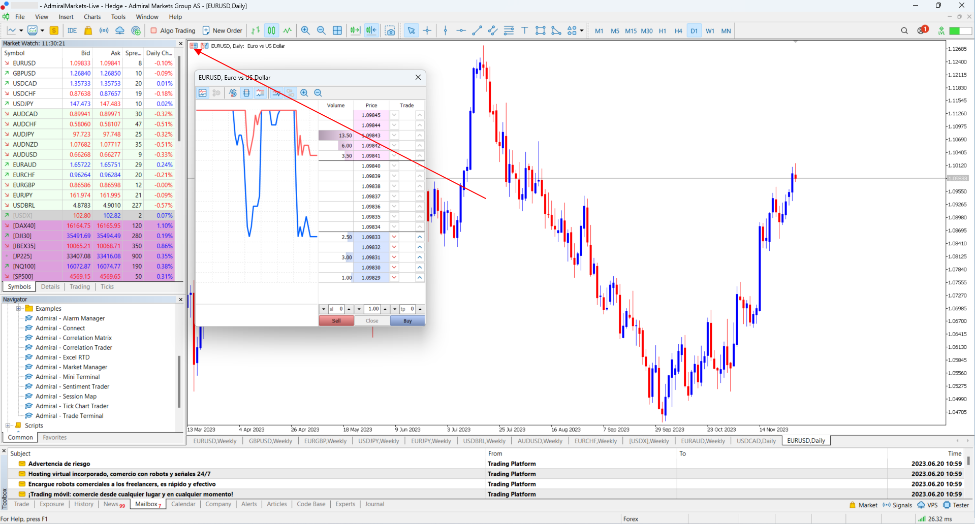Switch chart to candlesticks type
This screenshot has height=524, width=975.
pos(272,30)
